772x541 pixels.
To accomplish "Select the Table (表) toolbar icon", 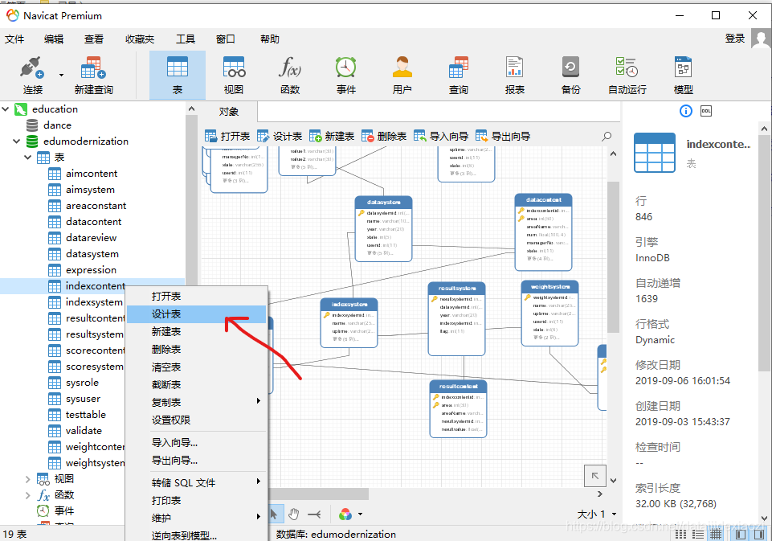I will point(178,76).
